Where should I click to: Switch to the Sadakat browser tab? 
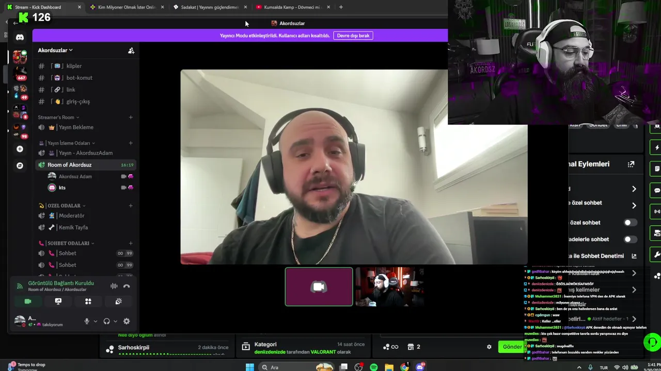tap(210, 7)
